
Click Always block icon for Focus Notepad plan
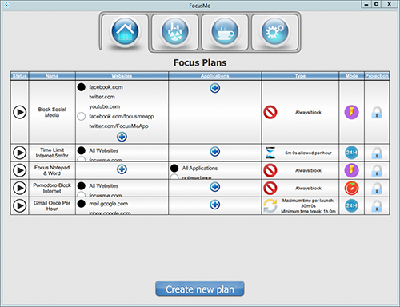[x=270, y=170]
